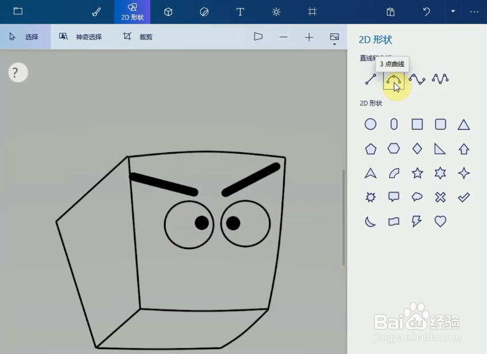Select the heart shape

440,221
